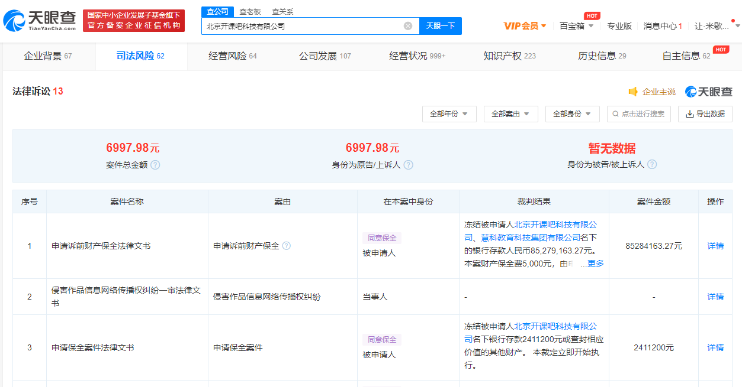
Task: Click the 6997.98元 total case amount
Action: [x=133, y=148]
